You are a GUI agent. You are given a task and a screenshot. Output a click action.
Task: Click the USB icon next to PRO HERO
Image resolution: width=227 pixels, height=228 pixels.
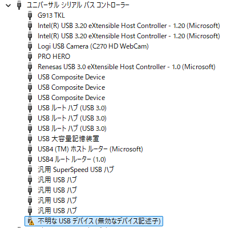tap(30, 57)
